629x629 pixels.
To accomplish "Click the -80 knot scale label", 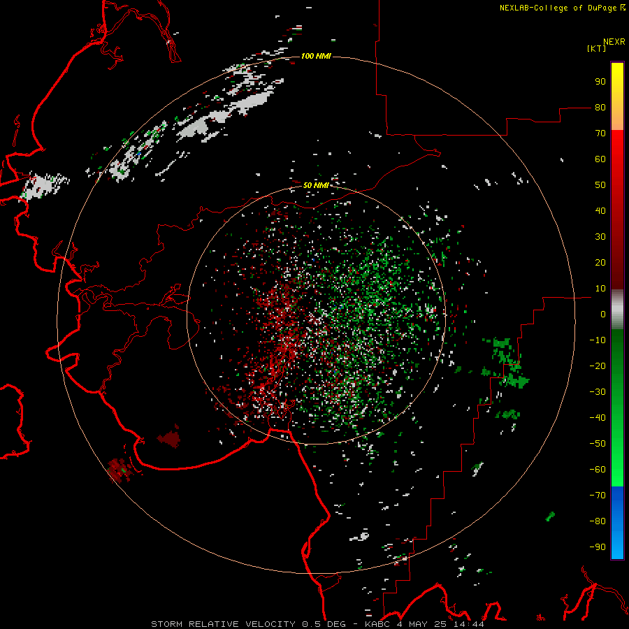I will coord(598,521).
